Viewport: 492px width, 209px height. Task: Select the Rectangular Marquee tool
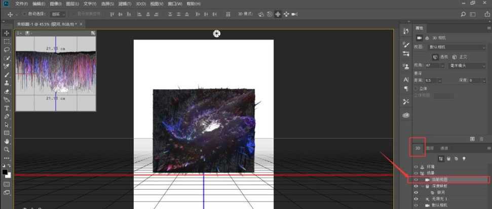click(x=7, y=42)
